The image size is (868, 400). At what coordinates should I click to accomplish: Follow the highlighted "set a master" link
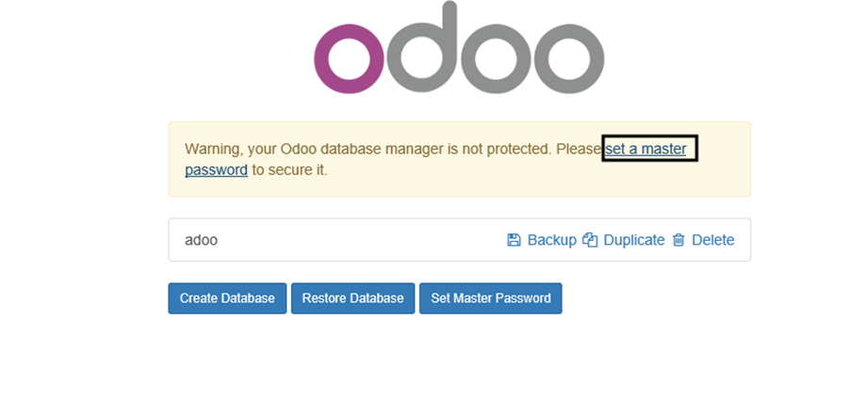[x=649, y=149]
